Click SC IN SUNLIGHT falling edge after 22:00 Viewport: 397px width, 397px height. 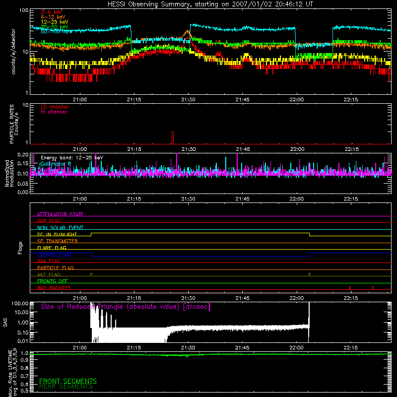point(309,234)
